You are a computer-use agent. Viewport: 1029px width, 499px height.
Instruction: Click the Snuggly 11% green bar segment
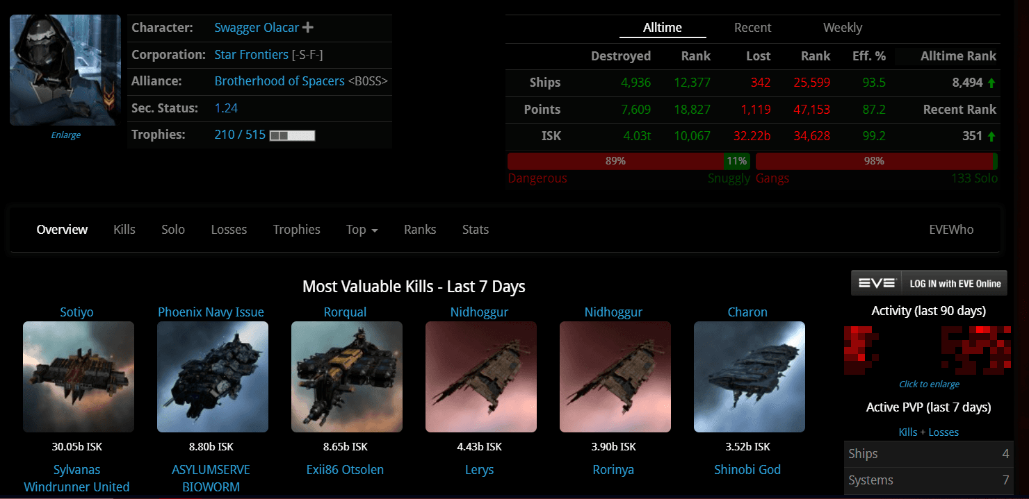pyautogui.click(x=737, y=161)
